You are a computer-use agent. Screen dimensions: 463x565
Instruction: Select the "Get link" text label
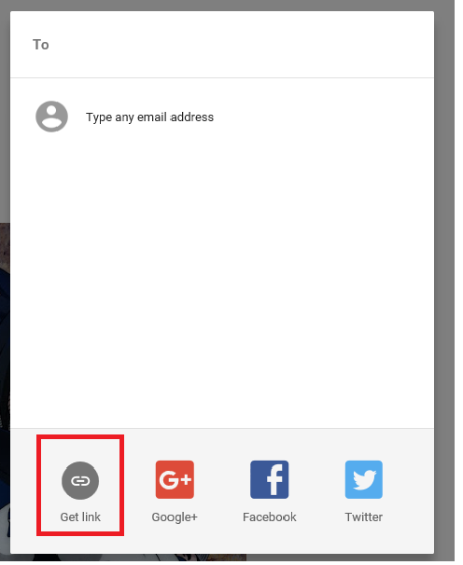point(80,517)
